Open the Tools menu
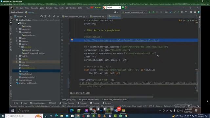The height and width of the screenshot is (118, 210). (x=61, y=8)
